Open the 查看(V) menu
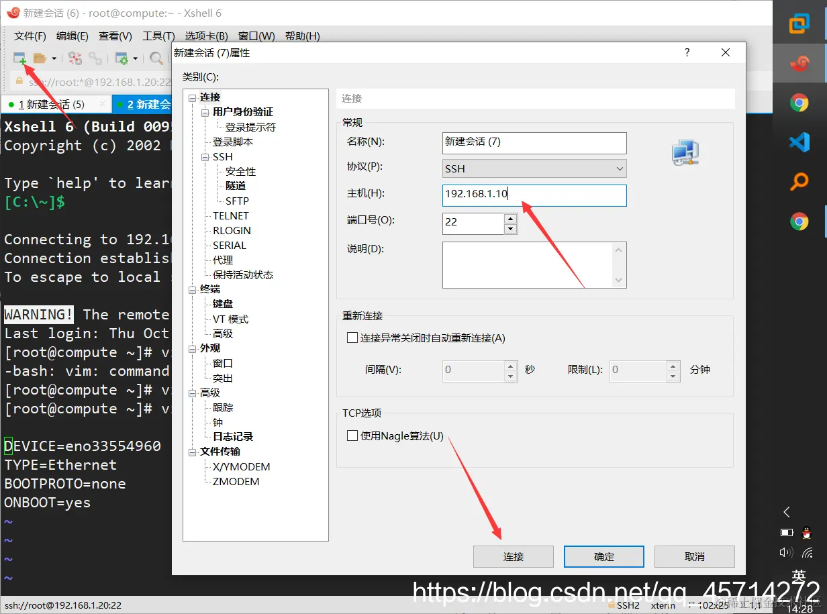 tap(113, 36)
